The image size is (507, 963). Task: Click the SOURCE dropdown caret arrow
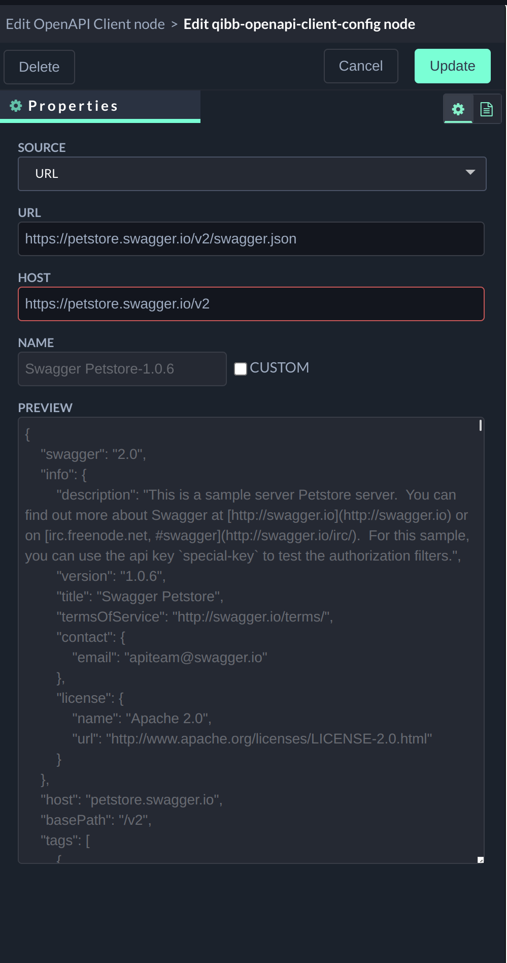click(x=470, y=173)
